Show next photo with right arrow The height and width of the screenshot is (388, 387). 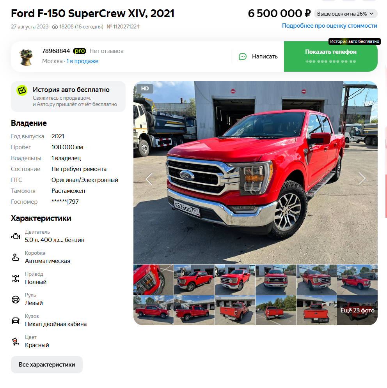click(362, 178)
